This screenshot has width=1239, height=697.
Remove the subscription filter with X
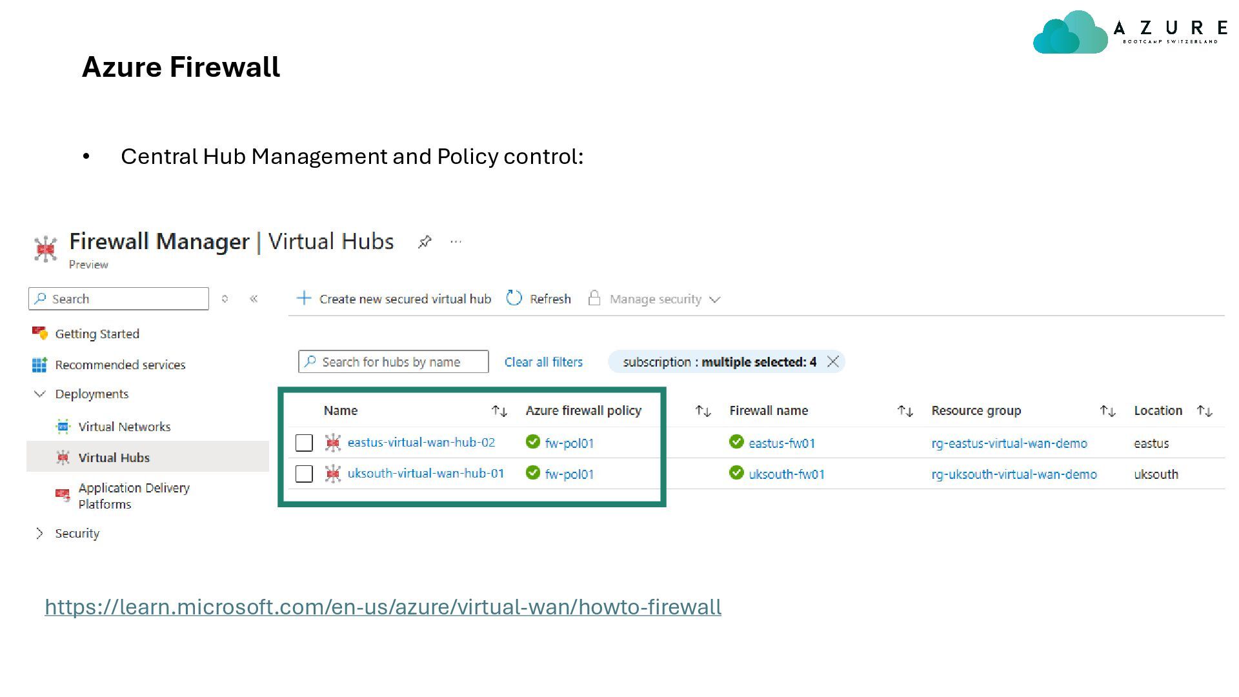coord(832,361)
